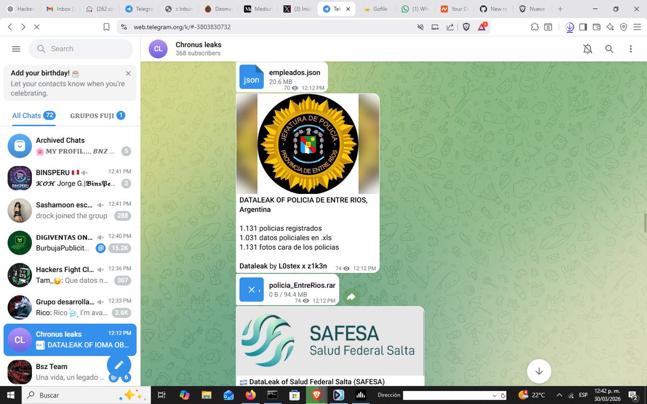Open File Explorer from the taskbar

[x=207, y=395]
